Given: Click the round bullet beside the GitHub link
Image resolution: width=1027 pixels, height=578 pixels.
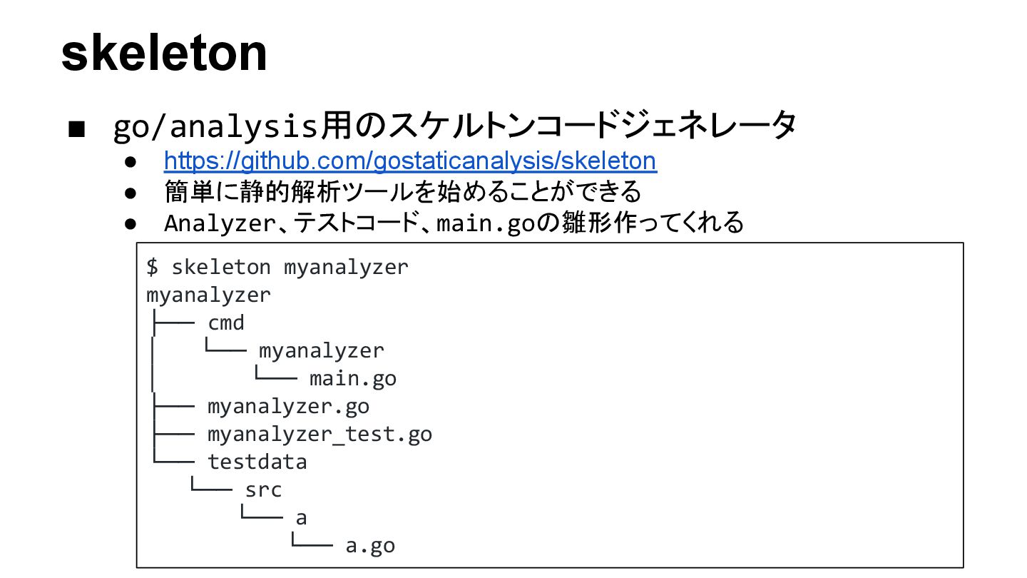Looking at the screenshot, I should click(x=131, y=162).
